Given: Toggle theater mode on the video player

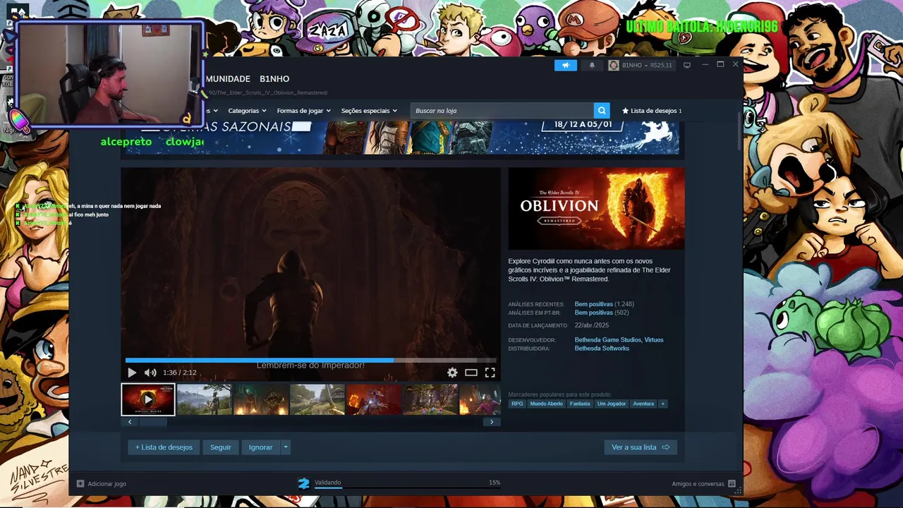Looking at the screenshot, I should [471, 373].
